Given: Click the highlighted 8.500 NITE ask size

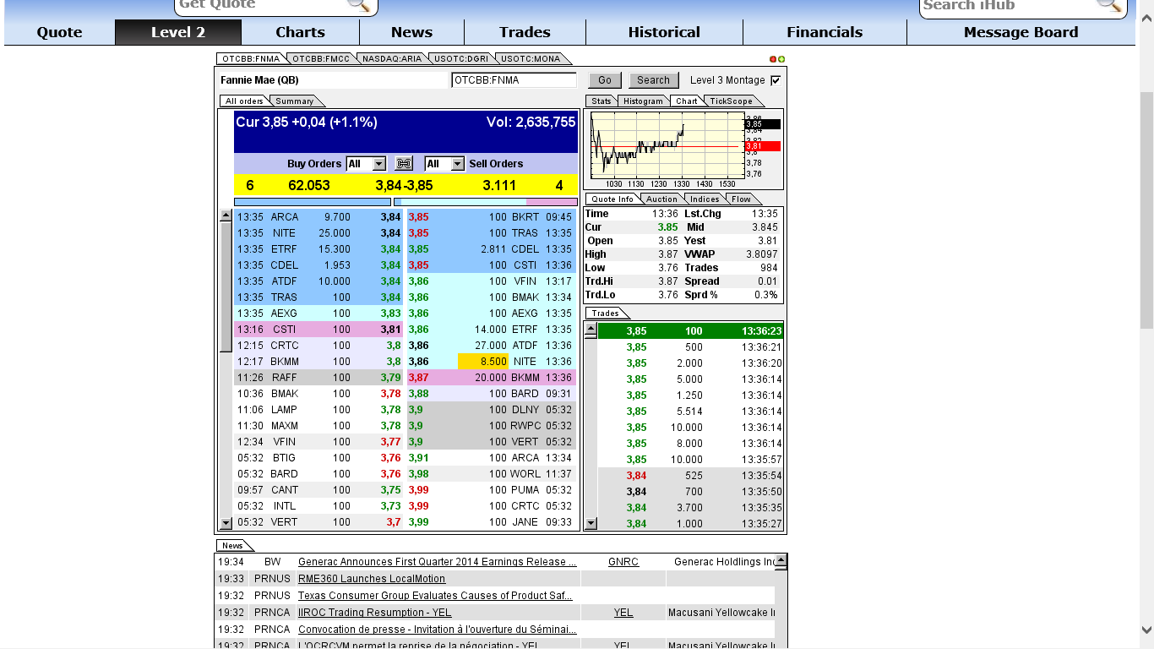Looking at the screenshot, I should point(483,362).
